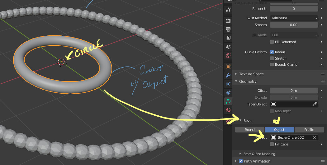This screenshot has height=165, width=327.
Task: Uncheck the Radius curve deform checkbox
Action: tap(272, 52)
